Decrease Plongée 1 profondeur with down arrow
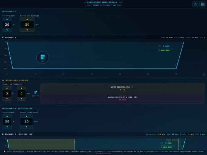Screen dimensions: 207x155 click(7, 30)
